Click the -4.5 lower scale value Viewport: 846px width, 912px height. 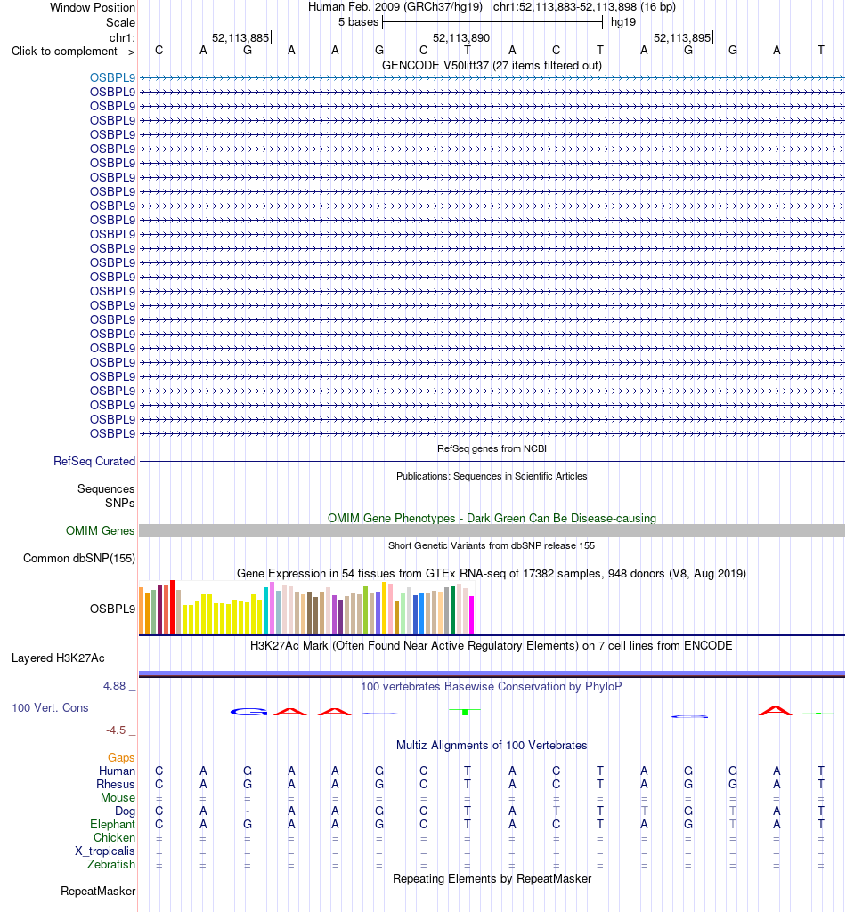116,730
